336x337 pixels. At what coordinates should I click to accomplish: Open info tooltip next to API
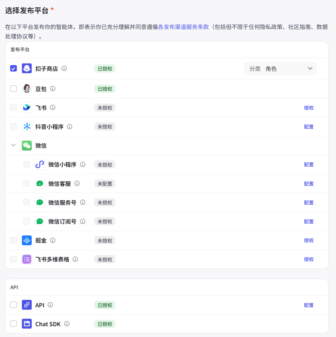point(50,305)
